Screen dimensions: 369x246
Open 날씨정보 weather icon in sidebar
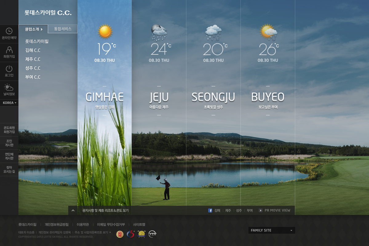click(x=9, y=87)
